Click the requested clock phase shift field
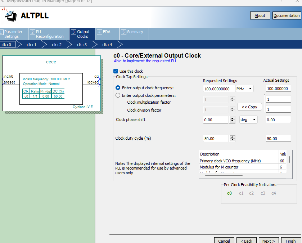302x243 pixels. tap(216, 120)
